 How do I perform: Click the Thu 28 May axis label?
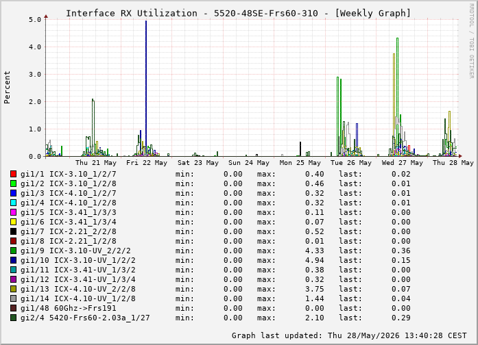click(x=453, y=163)
